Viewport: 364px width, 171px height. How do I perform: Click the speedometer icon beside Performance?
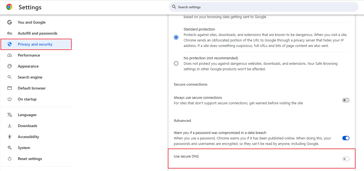coord(10,55)
